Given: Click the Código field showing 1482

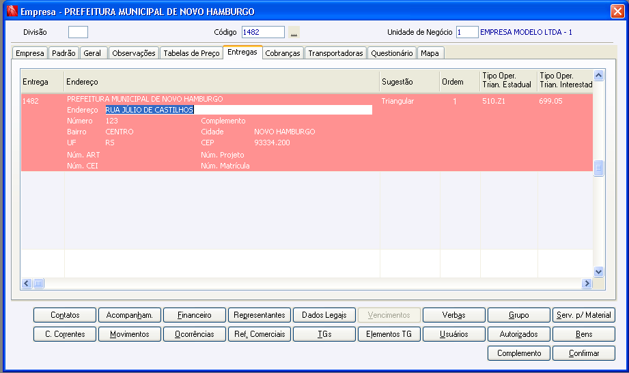Looking at the screenshot, I should (x=263, y=32).
